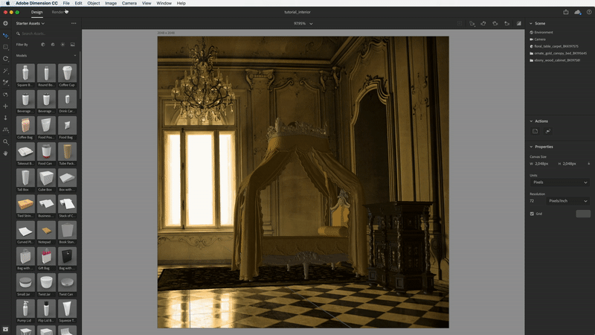Viewport: 595px width, 335px height.
Task: Switch to the Render tab
Action: [59, 12]
